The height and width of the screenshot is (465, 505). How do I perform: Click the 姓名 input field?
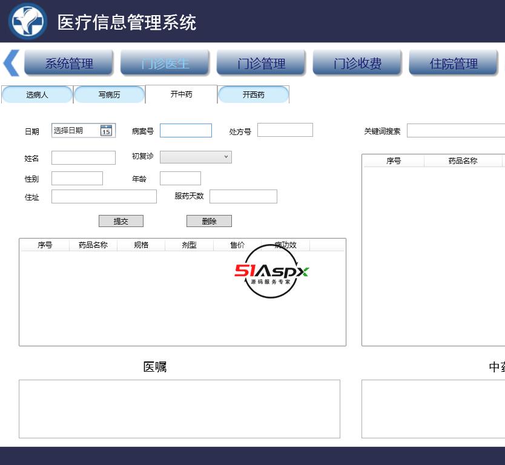click(x=84, y=158)
